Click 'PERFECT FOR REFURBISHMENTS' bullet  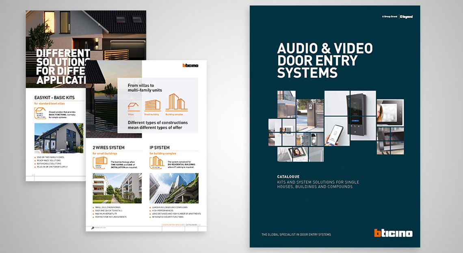(111, 217)
